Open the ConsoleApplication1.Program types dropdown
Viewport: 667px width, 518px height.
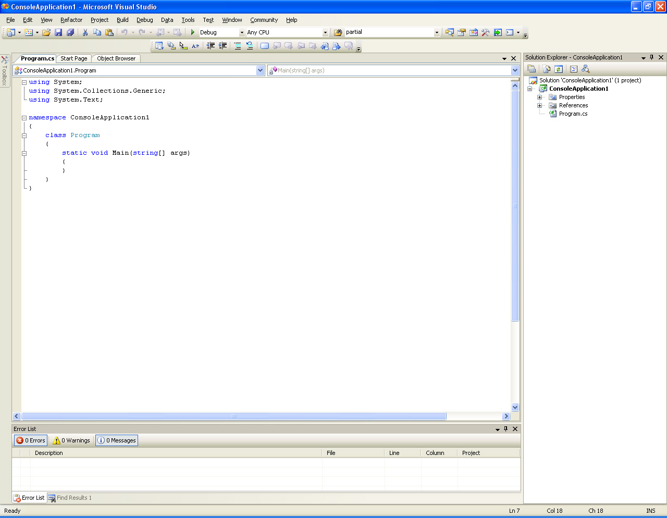pos(261,70)
